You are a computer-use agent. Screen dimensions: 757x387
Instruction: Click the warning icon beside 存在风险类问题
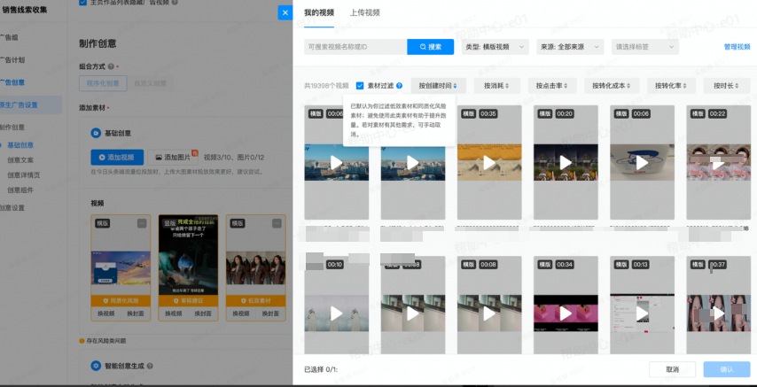(x=82, y=341)
